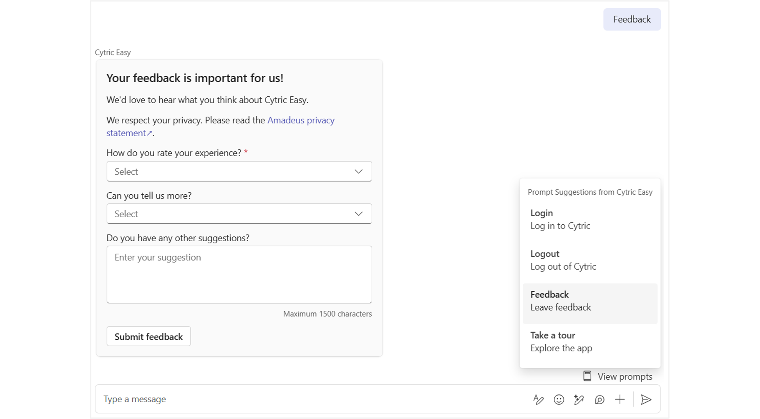Choose the Feedback prompt suggestion

[x=589, y=301]
